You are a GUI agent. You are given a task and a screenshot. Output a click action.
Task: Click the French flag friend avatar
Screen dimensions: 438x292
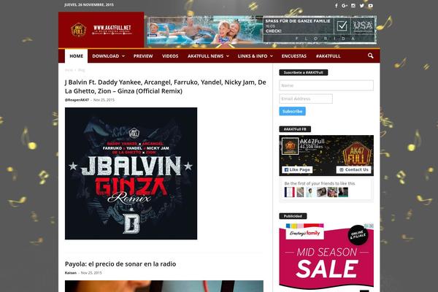coord(289,192)
